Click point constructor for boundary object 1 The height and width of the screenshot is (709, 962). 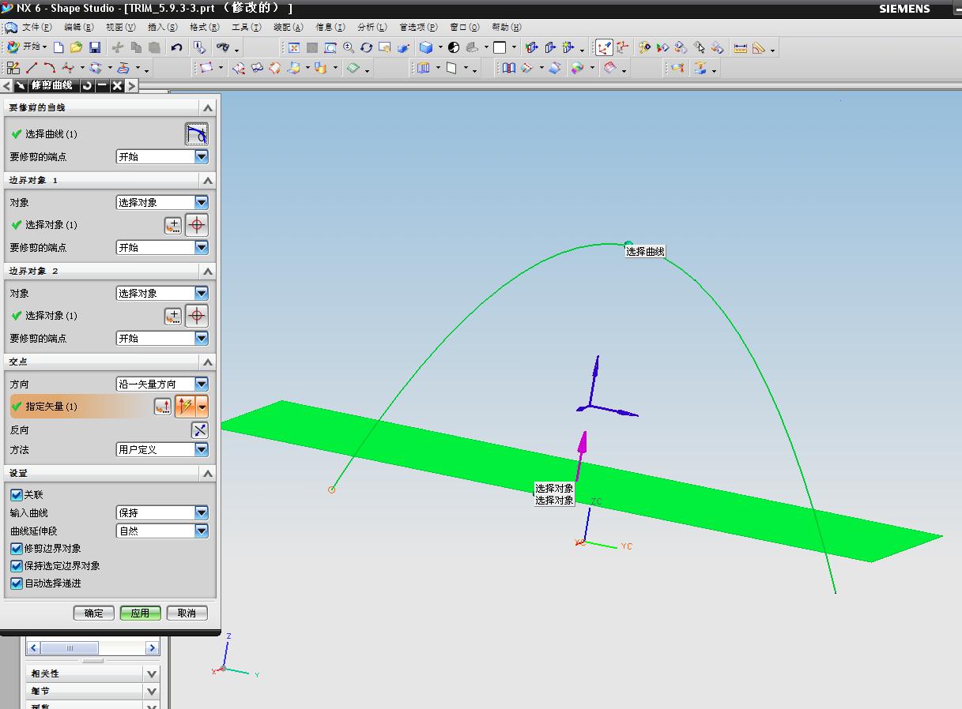point(173,226)
